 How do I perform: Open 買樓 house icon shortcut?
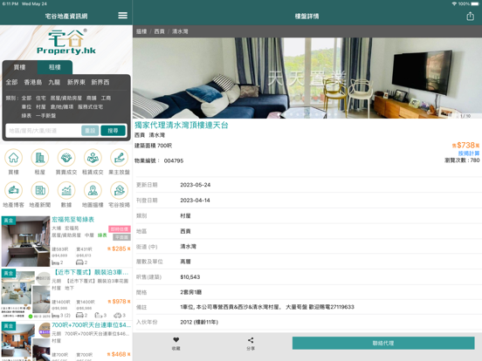coord(13,158)
